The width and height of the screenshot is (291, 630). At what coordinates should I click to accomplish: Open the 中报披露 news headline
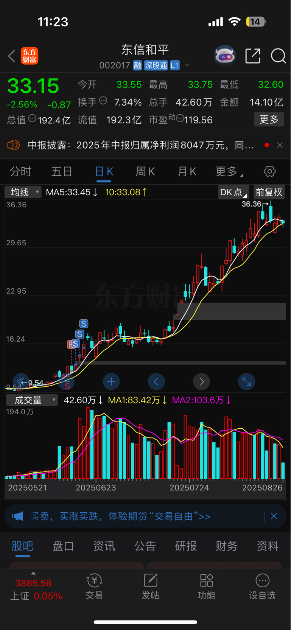(x=141, y=145)
